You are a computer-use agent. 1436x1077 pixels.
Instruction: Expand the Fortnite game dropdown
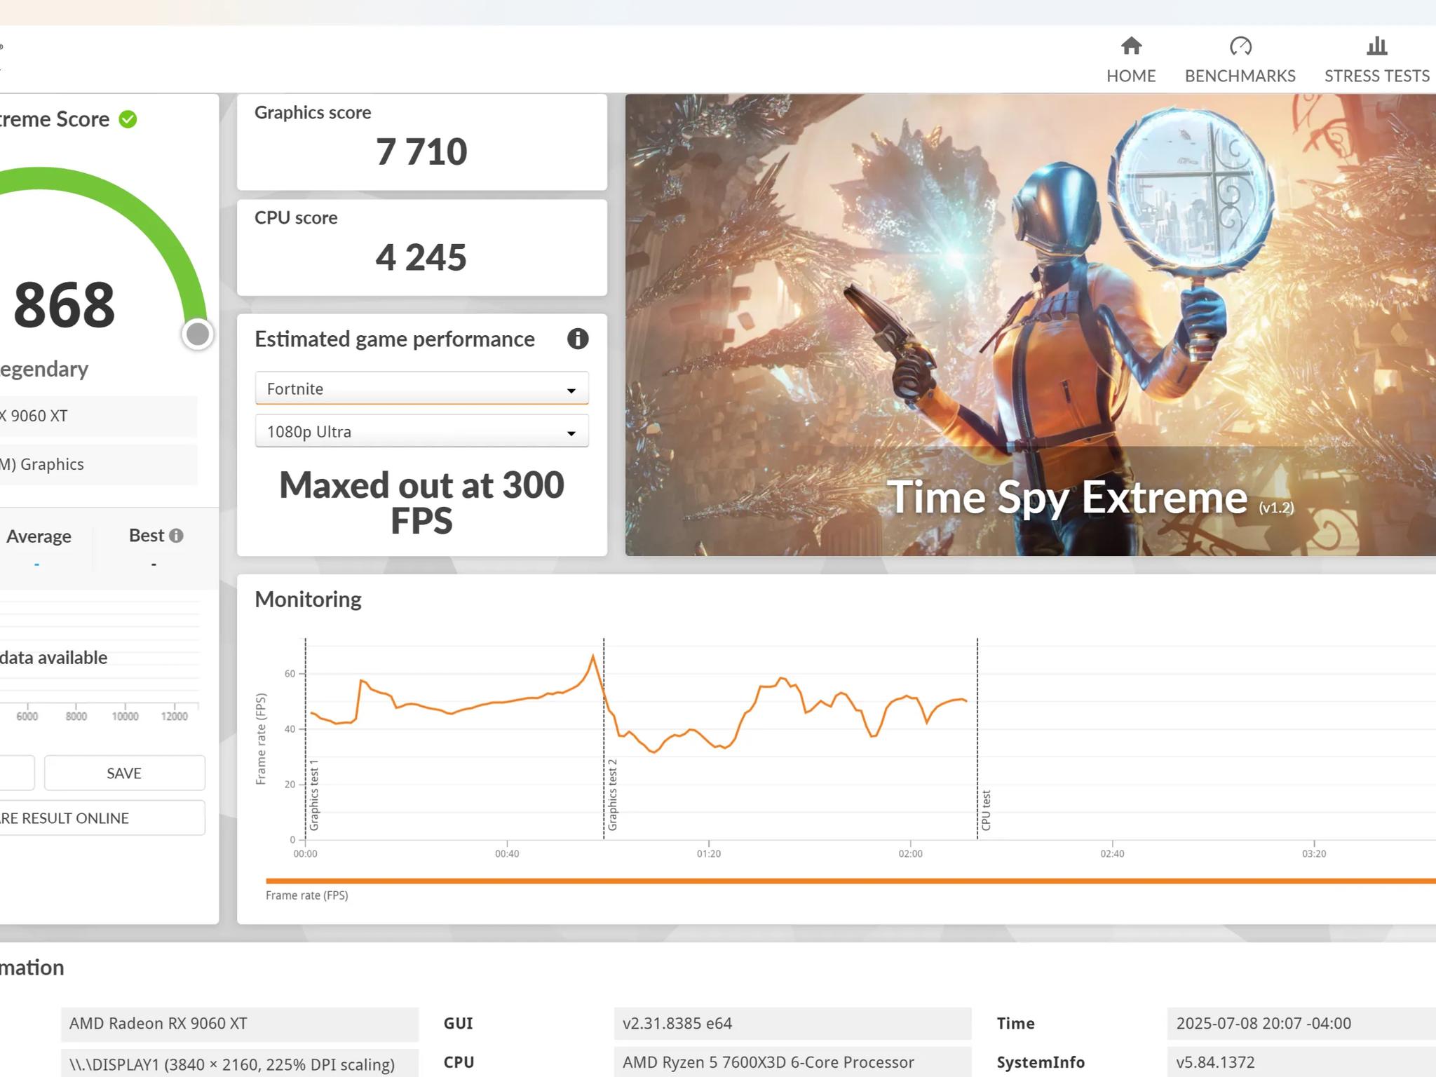pos(421,388)
